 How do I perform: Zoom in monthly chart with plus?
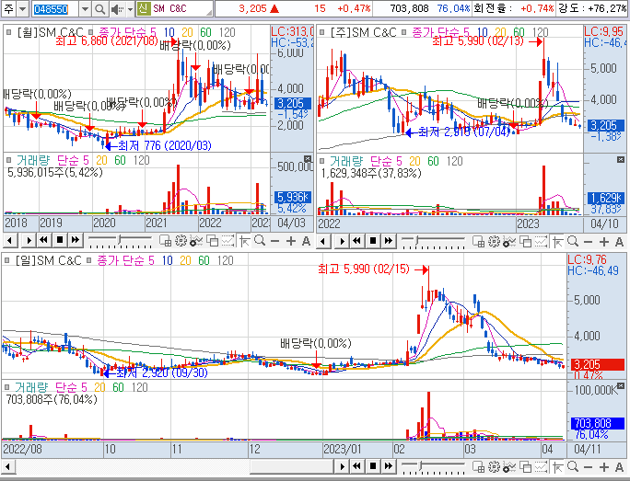point(290,241)
